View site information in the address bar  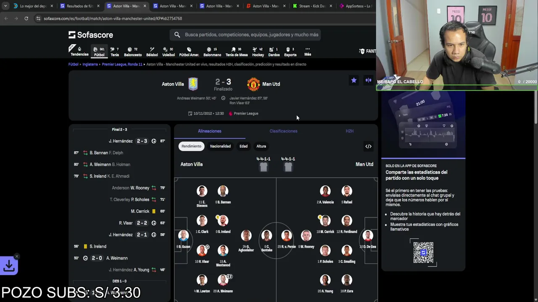tap(38, 18)
